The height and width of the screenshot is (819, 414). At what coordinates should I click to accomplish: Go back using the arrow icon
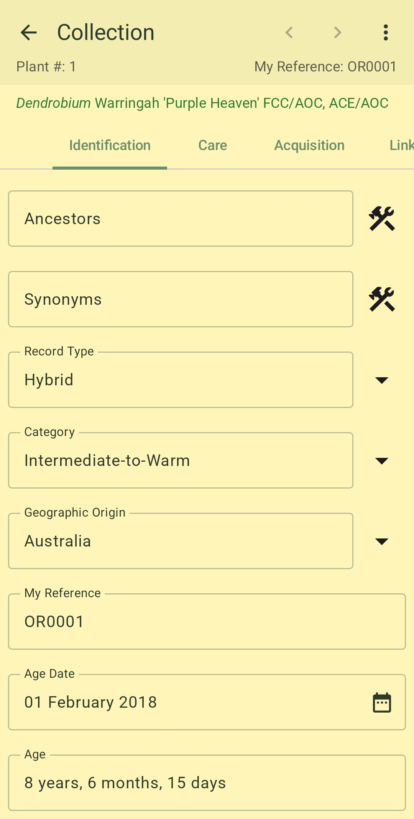click(29, 33)
